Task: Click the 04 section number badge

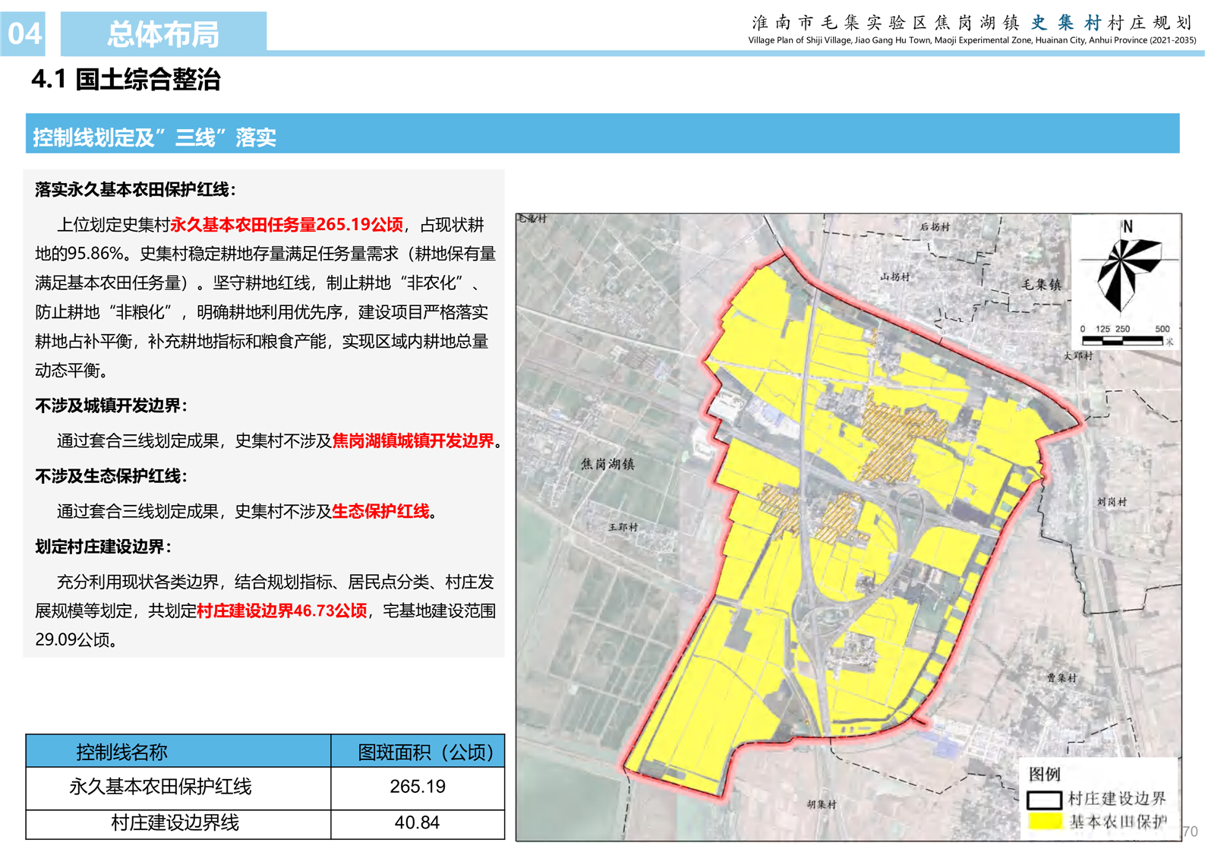Action: coord(24,34)
